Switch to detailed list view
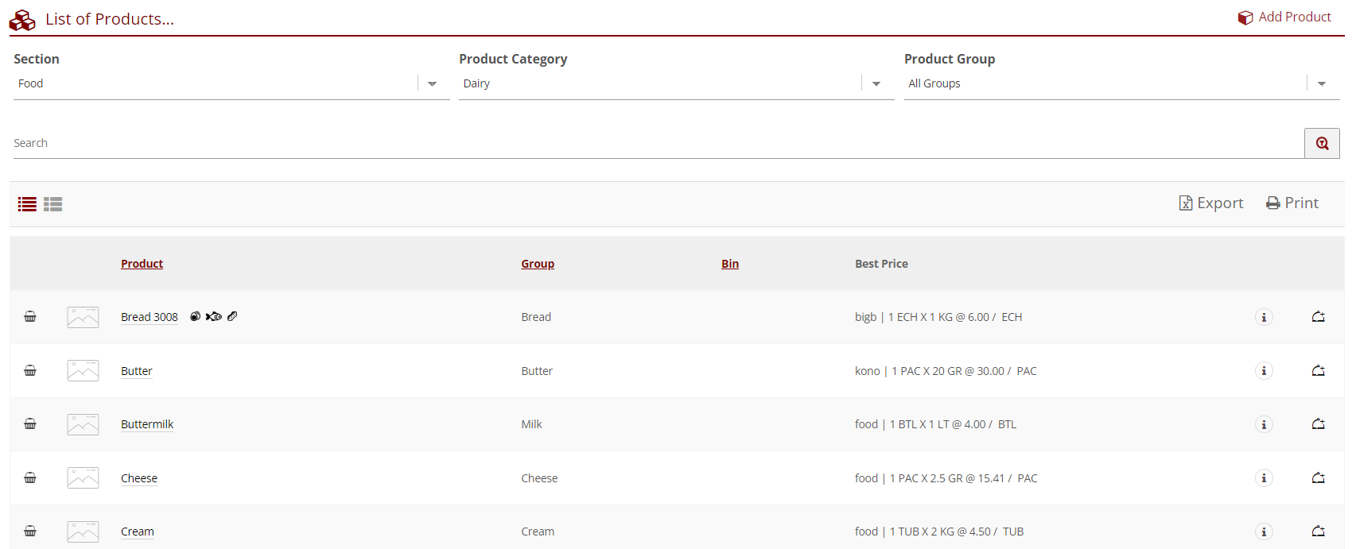This screenshot has width=1352, height=549. (x=53, y=204)
